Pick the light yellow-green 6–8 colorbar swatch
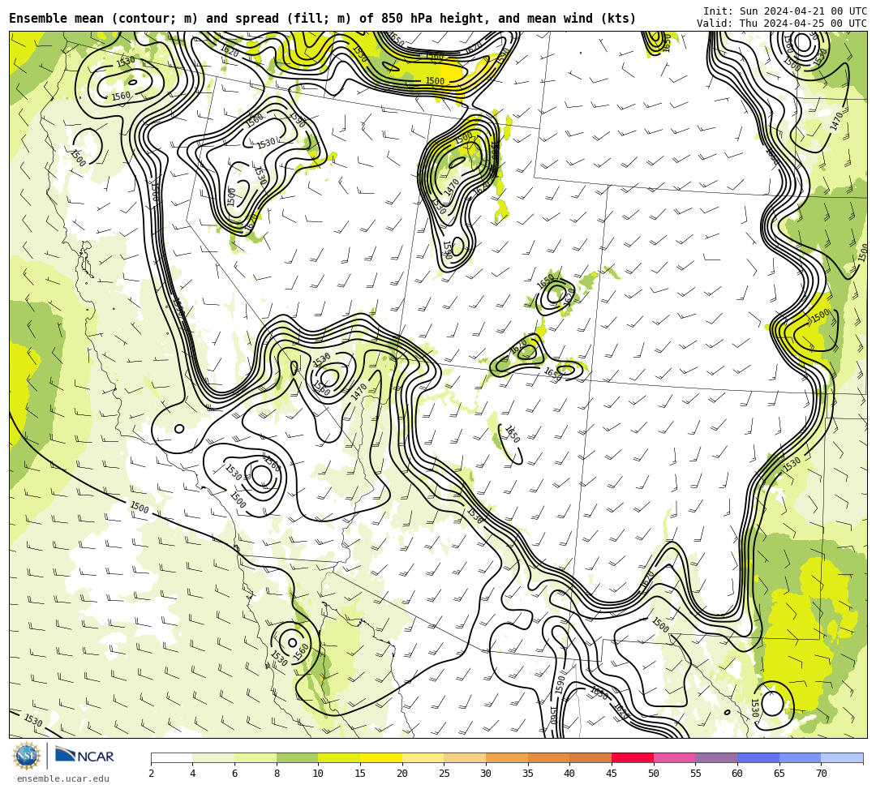Screen dimensions: 876x789 255,757
